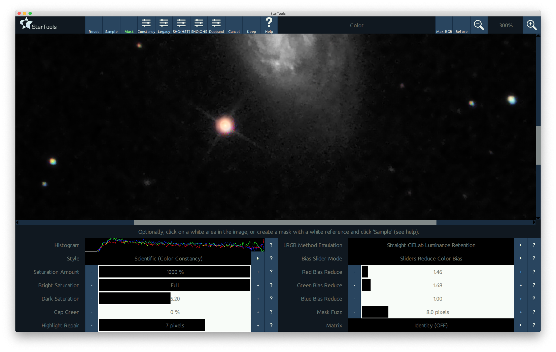Screen dimensions: 556x352
Task: Expand Bias Slider Mode options arrow
Action: point(520,258)
